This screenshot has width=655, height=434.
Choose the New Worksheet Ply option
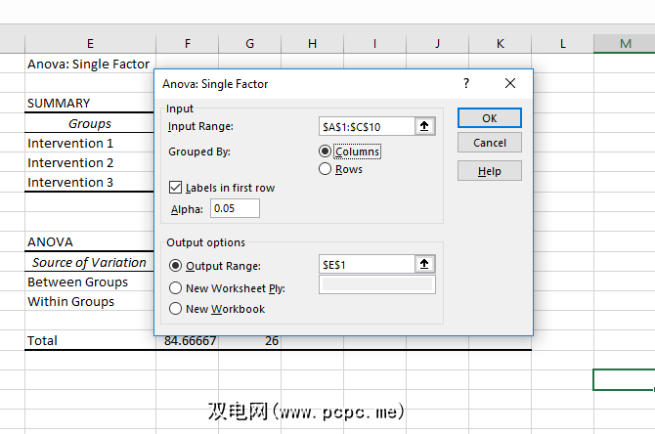[176, 288]
